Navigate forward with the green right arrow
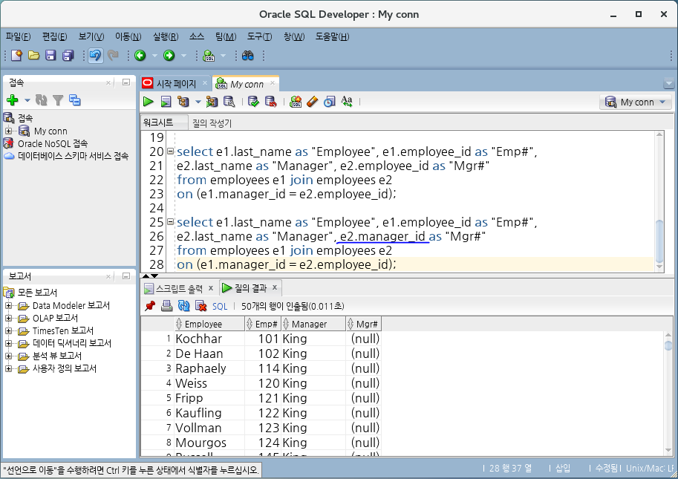The width and height of the screenshot is (678, 479). pos(169,56)
